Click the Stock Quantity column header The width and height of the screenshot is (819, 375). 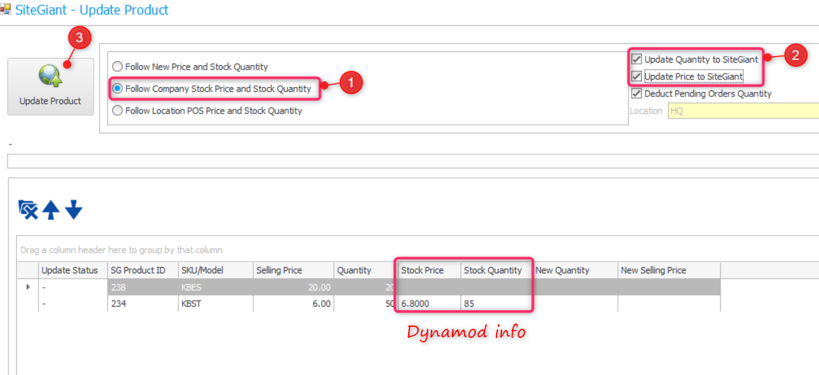[x=496, y=270]
